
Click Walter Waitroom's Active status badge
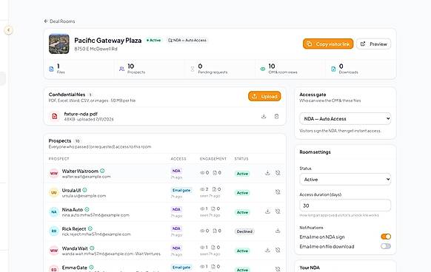click(242, 174)
